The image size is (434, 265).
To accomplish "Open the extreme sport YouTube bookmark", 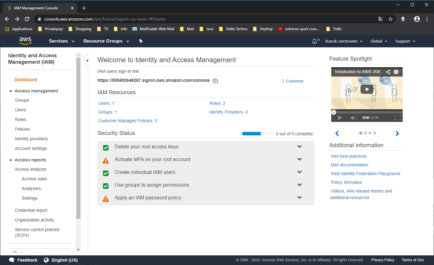I will point(299,29).
